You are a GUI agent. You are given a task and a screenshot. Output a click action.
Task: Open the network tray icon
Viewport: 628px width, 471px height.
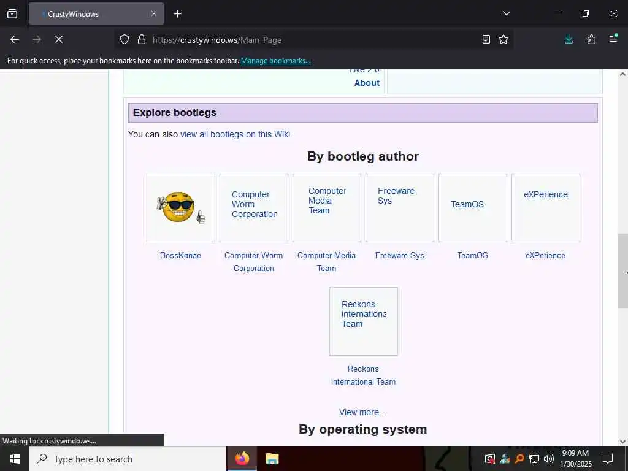pyautogui.click(x=534, y=459)
